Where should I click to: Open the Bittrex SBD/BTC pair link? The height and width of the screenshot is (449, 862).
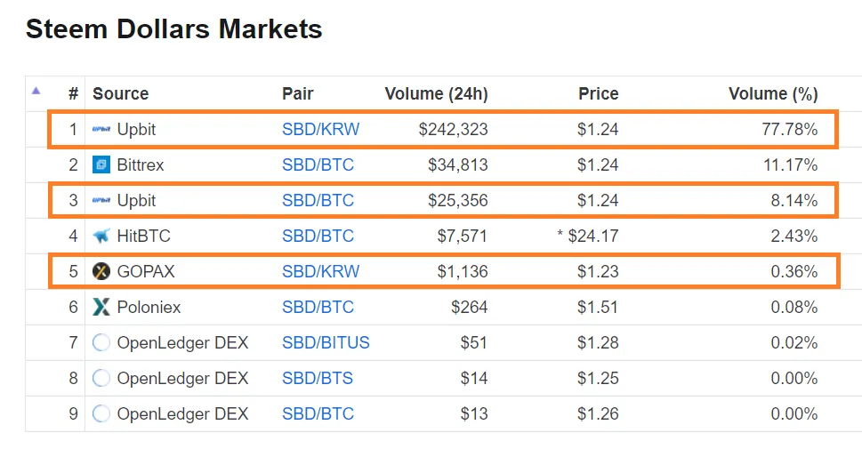[318, 164]
